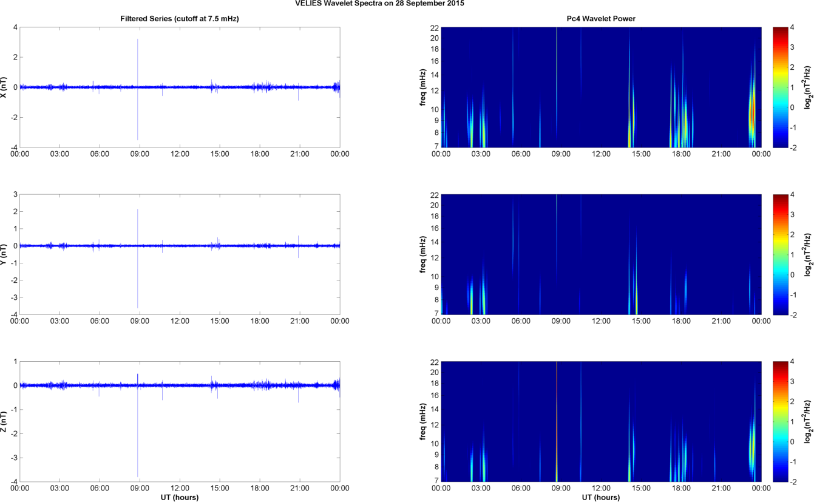Click the middle wavelet panel's colorbar
814x502 pixels.
point(779,254)
